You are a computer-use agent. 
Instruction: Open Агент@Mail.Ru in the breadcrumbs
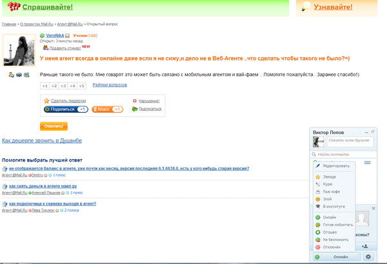click(70, 24)
